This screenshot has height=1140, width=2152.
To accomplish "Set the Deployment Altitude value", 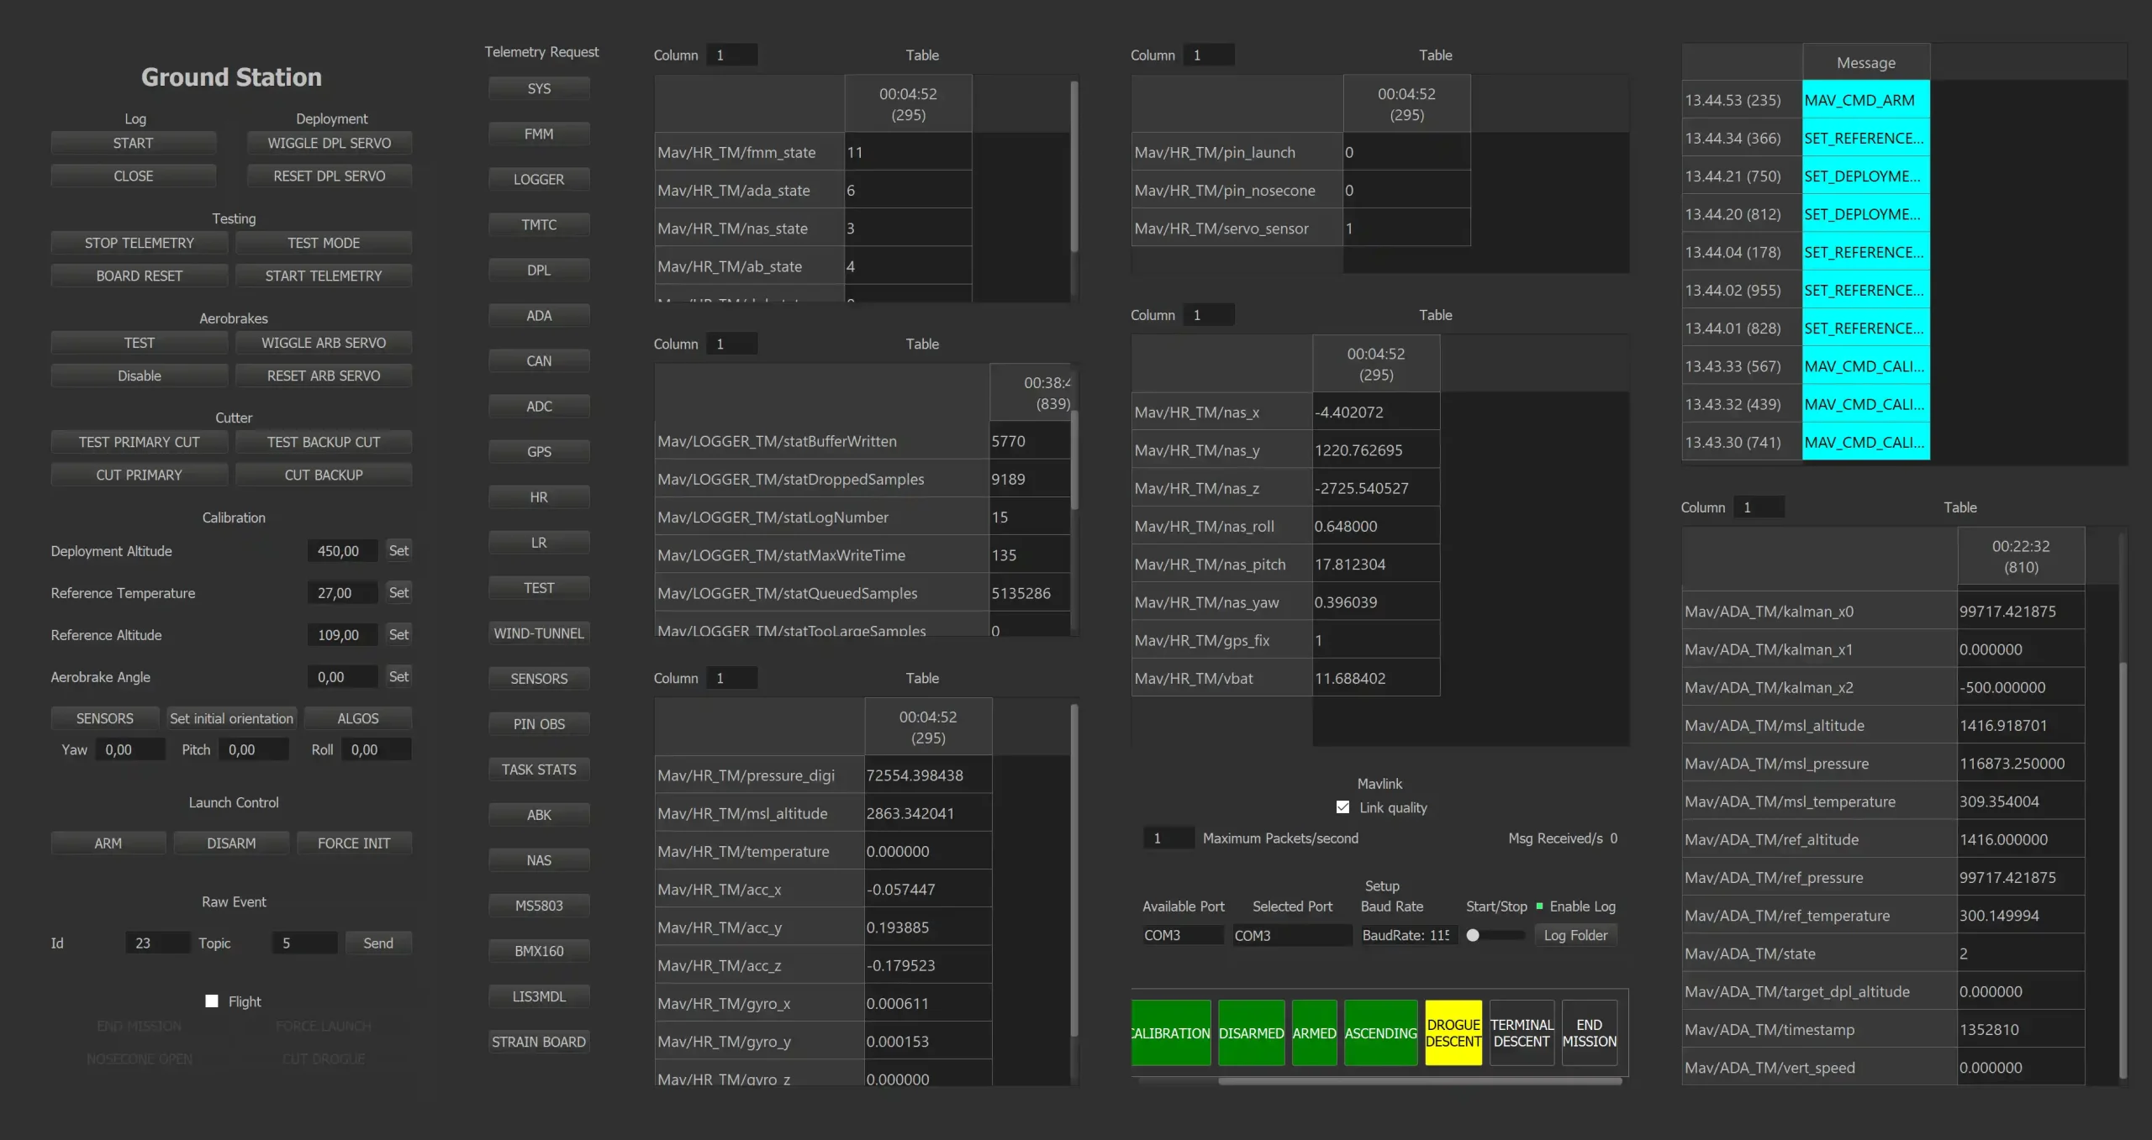I will 398,550.
